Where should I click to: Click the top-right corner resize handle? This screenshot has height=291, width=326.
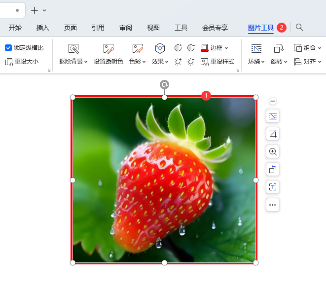point(256,97)
